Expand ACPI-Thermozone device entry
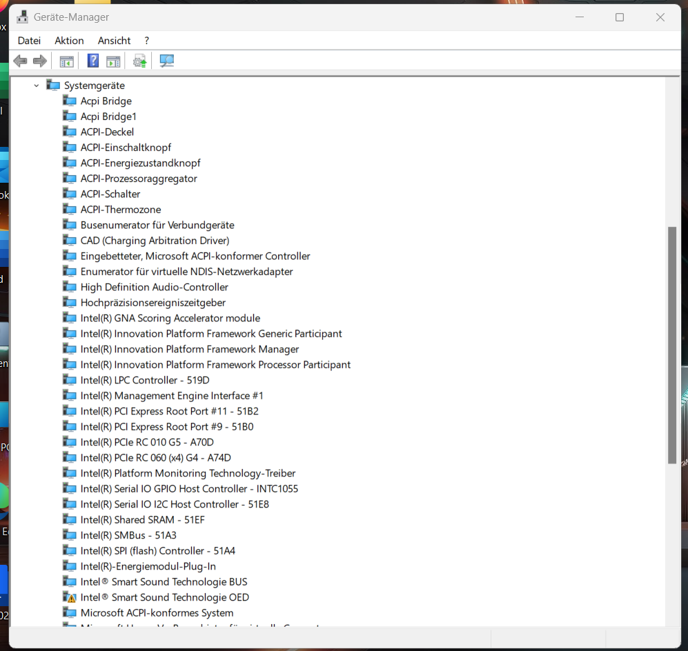 coord(121,209)
